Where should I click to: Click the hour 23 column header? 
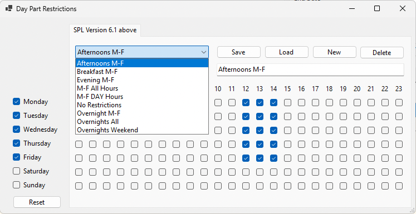click(399, 89)
